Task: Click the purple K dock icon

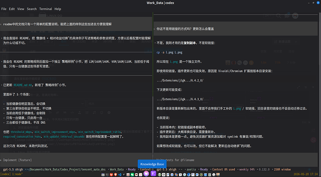Action: click(x=154, y=174)
